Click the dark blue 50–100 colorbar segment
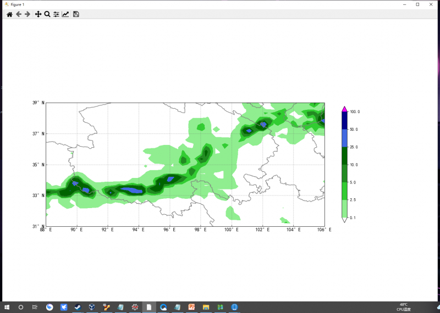The width and height of the screenshot is (440, 313). coord(344,120)
